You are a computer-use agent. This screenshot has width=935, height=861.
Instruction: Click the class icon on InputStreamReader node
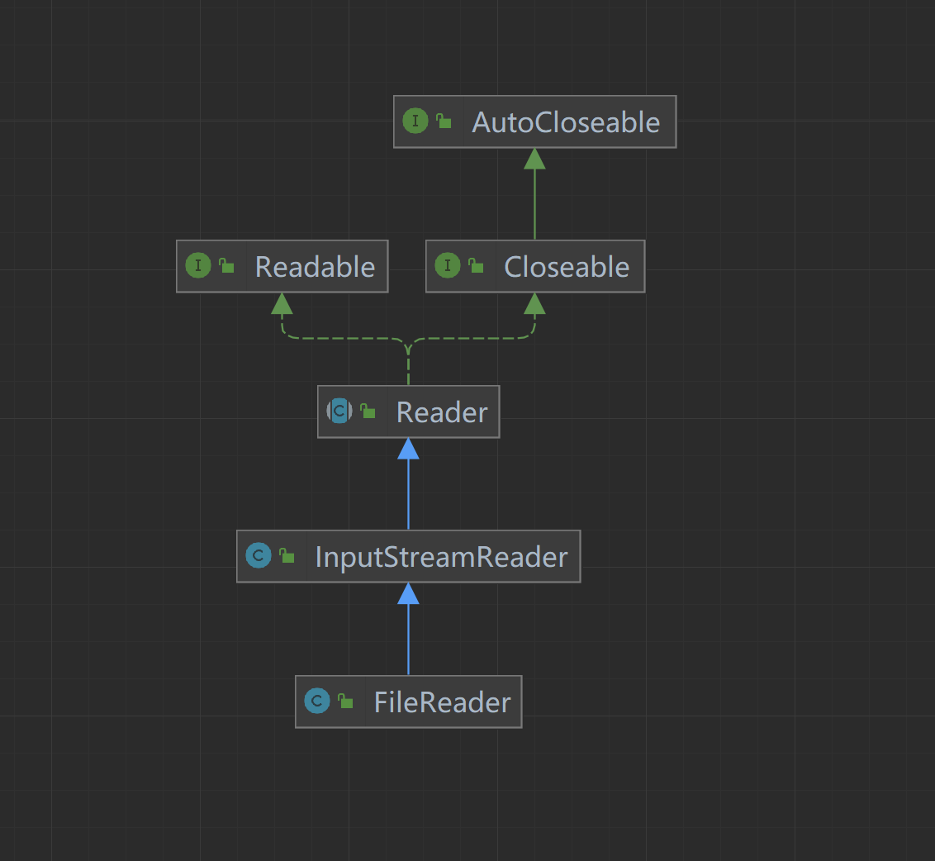click(x=259, y=556)
